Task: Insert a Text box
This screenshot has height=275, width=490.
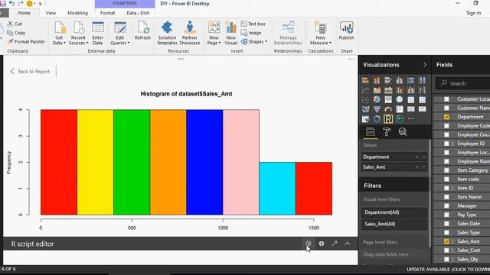Action: (253, 24)
